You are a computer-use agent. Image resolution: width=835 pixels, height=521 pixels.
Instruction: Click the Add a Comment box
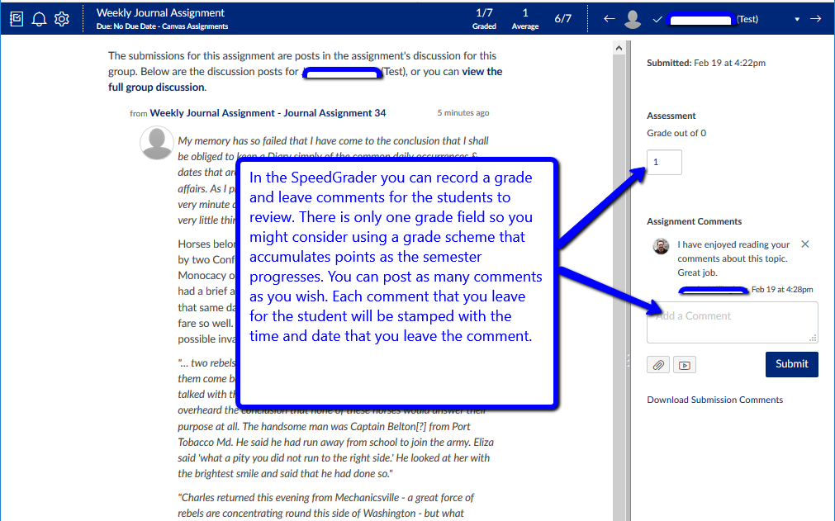pos(733,323)
